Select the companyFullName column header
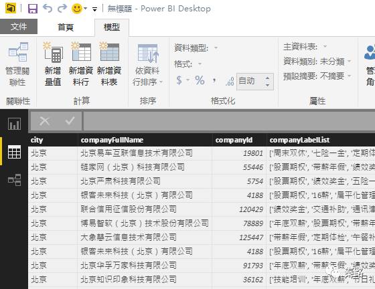Screen dimensions: 375x289 coord(145,140)
